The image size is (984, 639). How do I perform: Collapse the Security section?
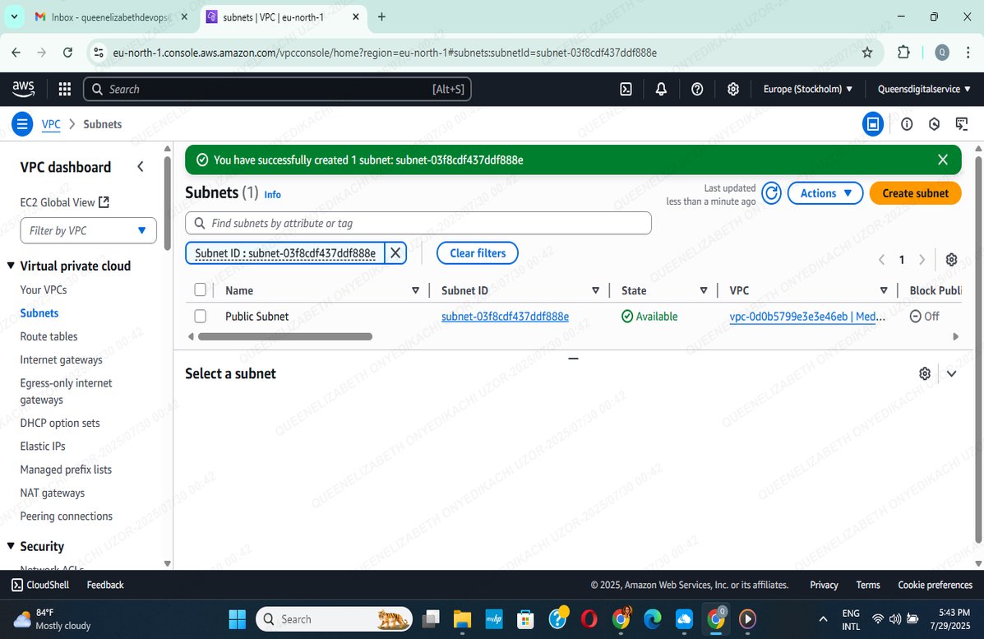[x=11, y=546]
